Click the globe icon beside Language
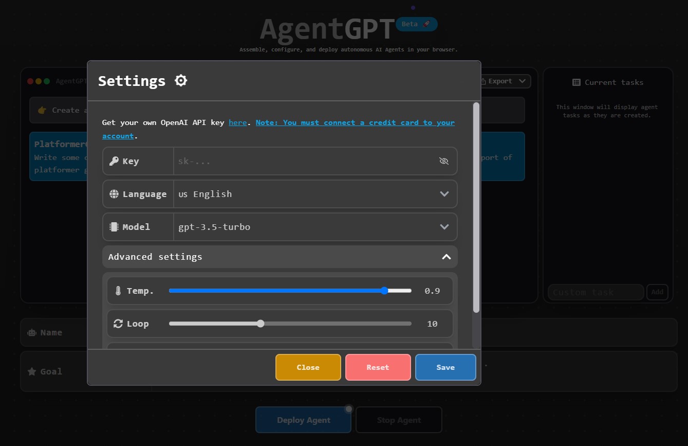 pyautogui.click(x=114, y=194)
